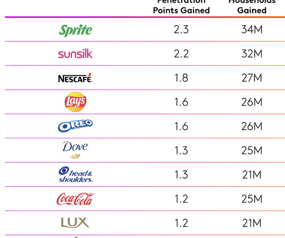The image size is (285, 238).
Task: Click the Nescafé brand logo
Action: [75, 78]
